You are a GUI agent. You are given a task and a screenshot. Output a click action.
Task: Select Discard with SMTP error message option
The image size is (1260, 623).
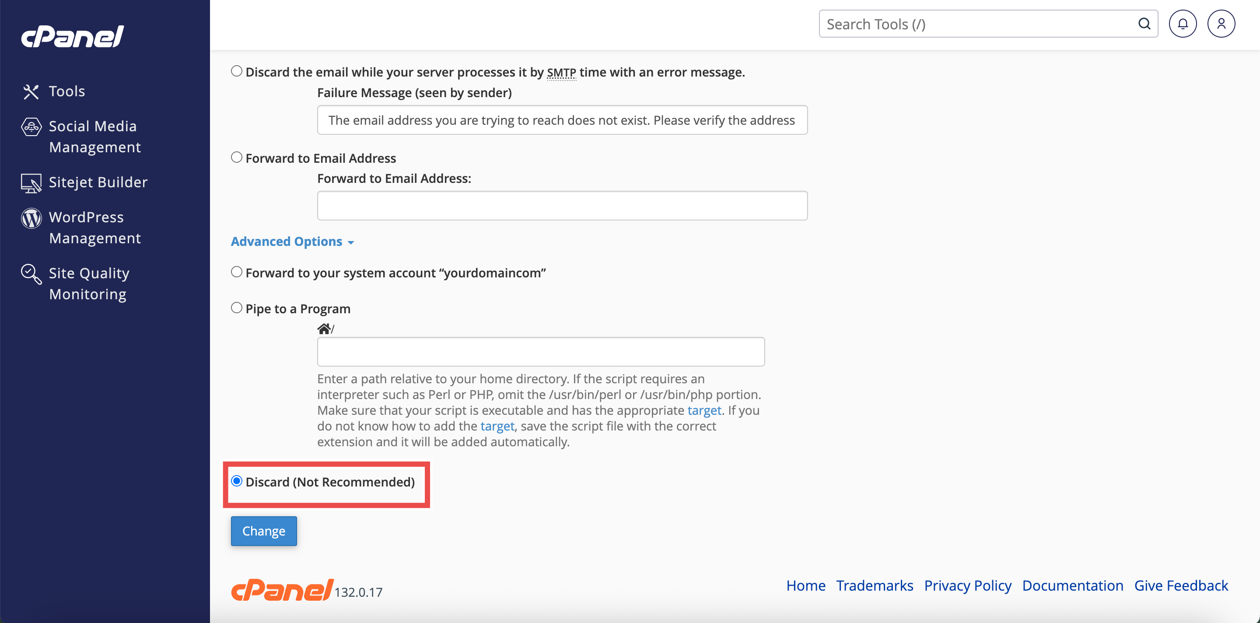point(237,71)
